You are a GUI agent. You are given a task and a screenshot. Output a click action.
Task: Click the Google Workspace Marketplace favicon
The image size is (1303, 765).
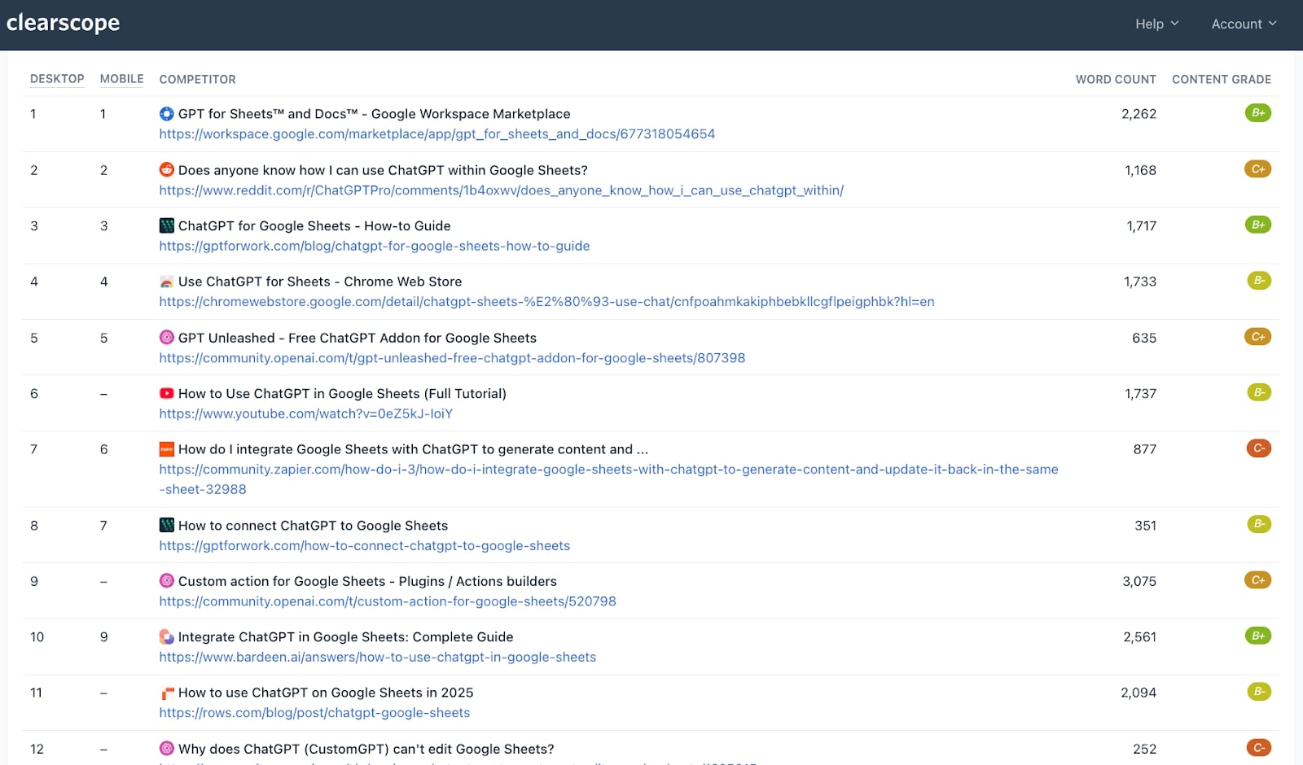coord(167,114)
